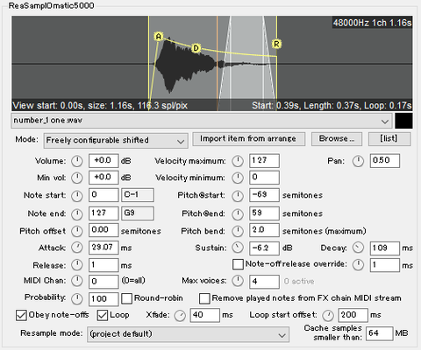Click the Velocity maximum knob

click(x=238, y=161)
